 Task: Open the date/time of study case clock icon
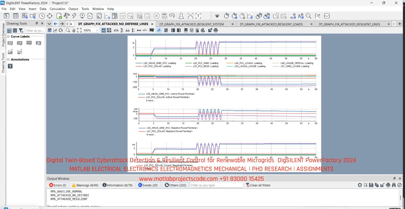pyautogui.click(x=42, y=16)
